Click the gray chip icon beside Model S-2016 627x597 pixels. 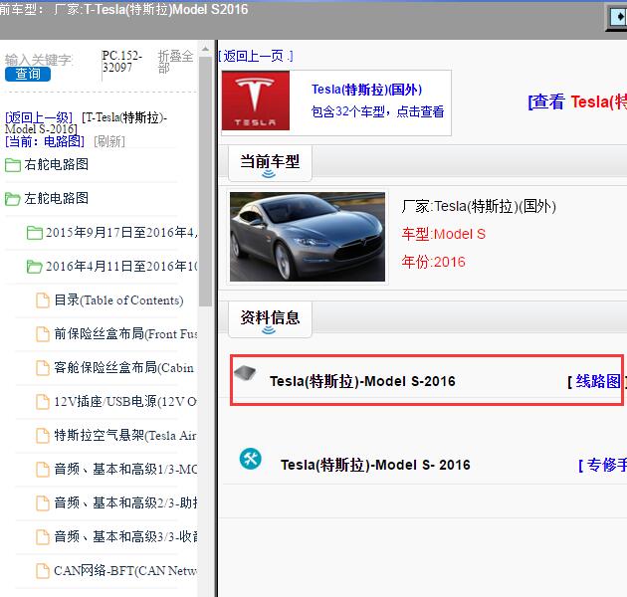245,373
